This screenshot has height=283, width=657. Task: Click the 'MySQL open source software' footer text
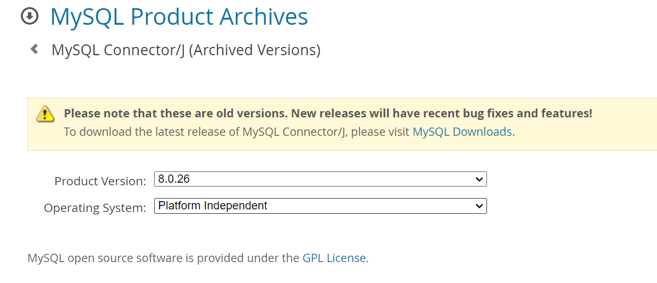[163, 258]
